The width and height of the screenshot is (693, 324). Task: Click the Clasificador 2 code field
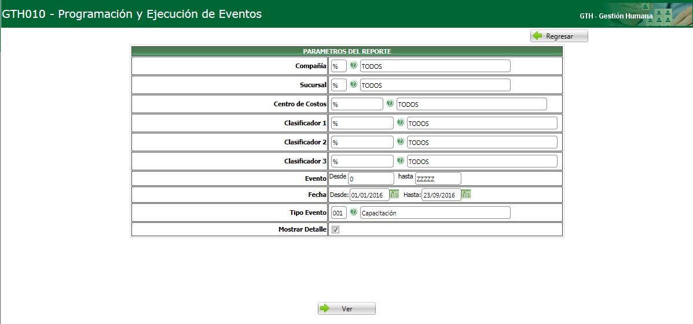pyautogui.click(x=362, y=143)
